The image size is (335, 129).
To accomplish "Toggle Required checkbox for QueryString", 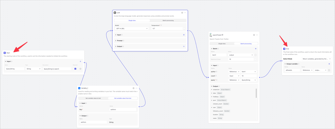I will click(75, 69).
